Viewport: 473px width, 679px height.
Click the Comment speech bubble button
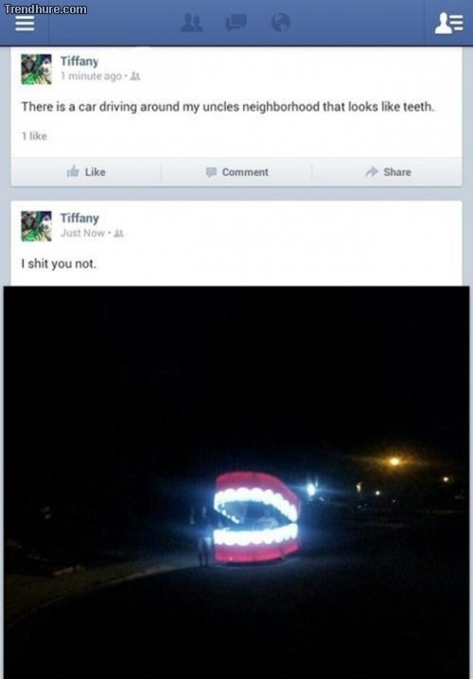[x=236, y=172]
